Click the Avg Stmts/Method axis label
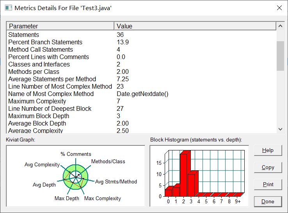 point(116,182)
